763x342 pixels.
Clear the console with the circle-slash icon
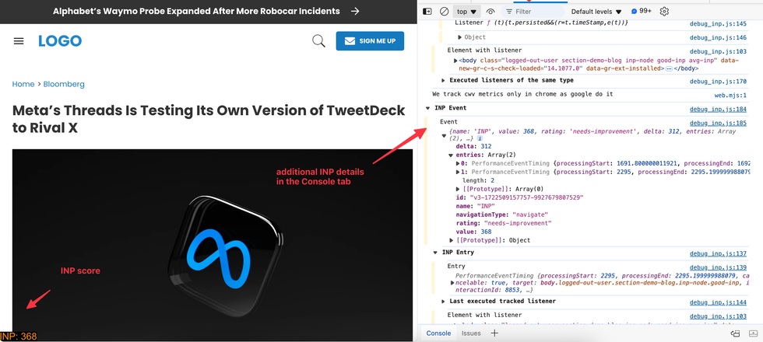(444, 11)
